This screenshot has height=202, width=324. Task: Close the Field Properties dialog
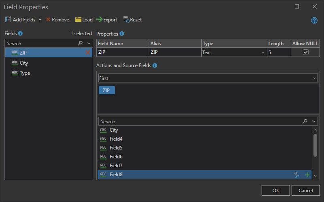pyautogui.click(x=315, y=6)
